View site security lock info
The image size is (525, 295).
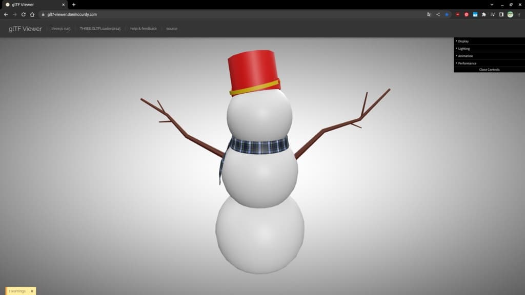pyautogui.click(x=43, y=14)
